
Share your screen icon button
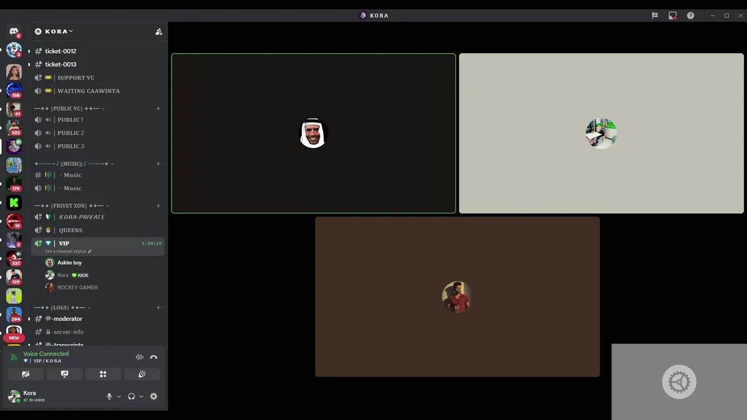[64, 374]
